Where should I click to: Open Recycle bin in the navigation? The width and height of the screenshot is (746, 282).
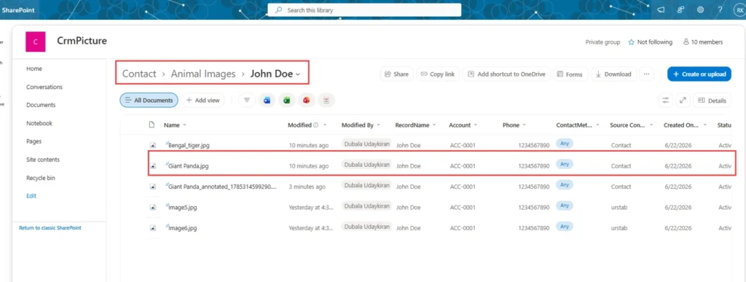pos(41,178)
